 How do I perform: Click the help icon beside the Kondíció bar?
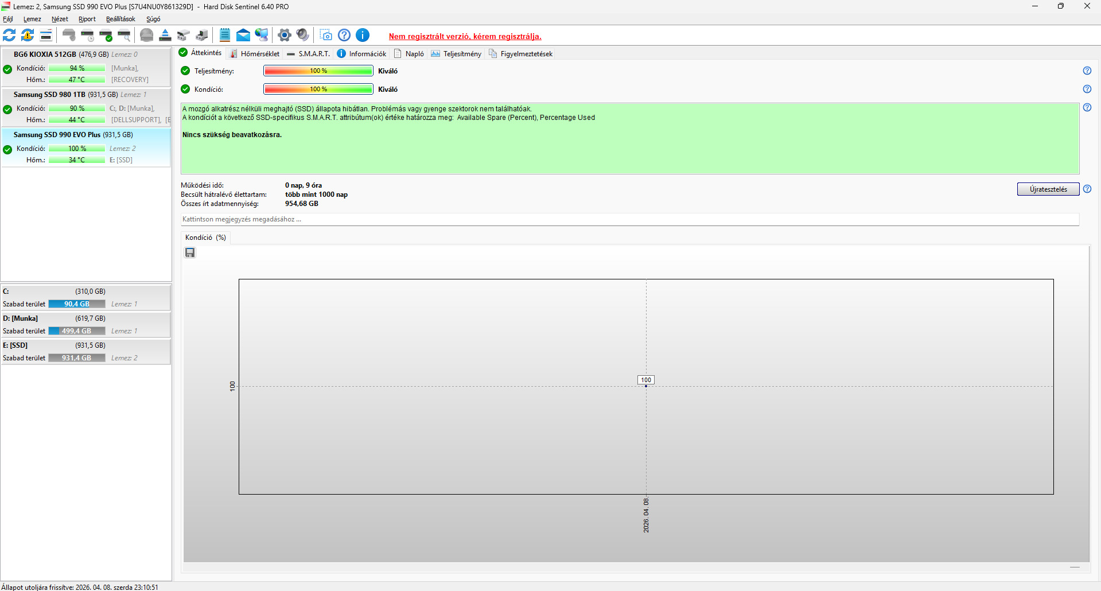pos(1087,89)
